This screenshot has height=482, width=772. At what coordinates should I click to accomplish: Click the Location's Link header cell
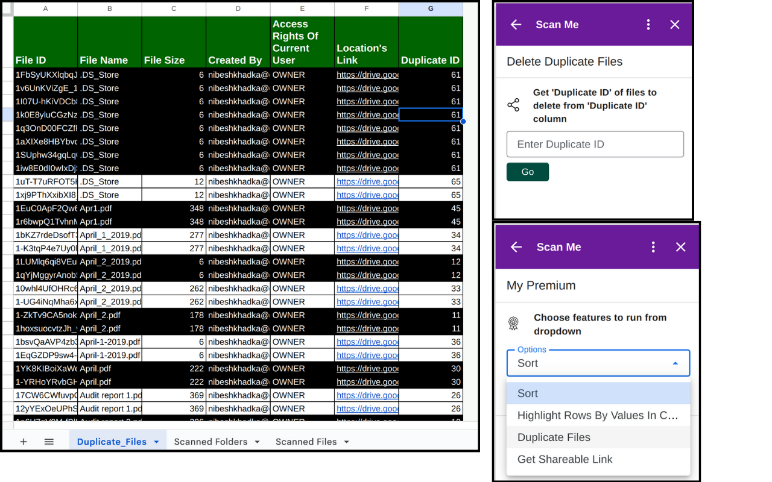click(x=367, y=42)
